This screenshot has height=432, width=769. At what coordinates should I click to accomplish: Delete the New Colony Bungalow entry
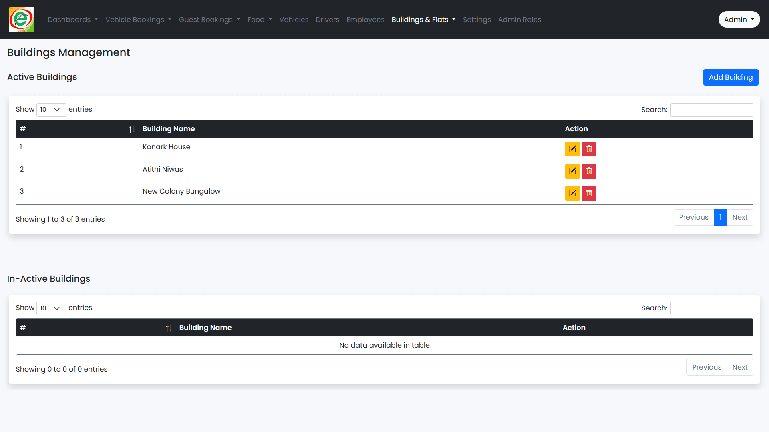click(589, 193)
